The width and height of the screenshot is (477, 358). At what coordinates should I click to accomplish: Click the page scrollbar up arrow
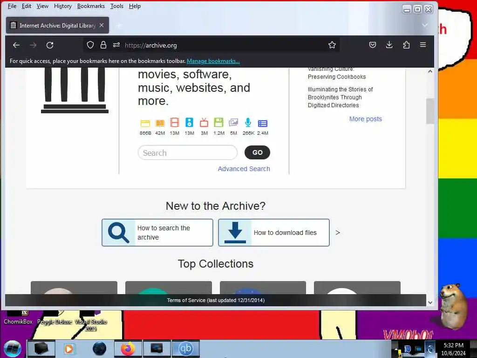coord(430,71)
